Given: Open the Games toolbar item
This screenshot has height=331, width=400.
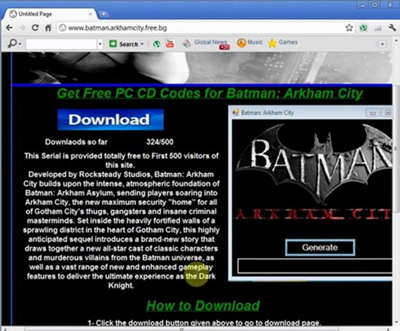Looking at the screenshot, I should pos(283,43).
